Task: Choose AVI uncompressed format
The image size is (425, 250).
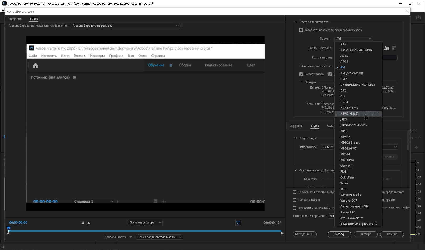Action: click(x=358, y=73)
